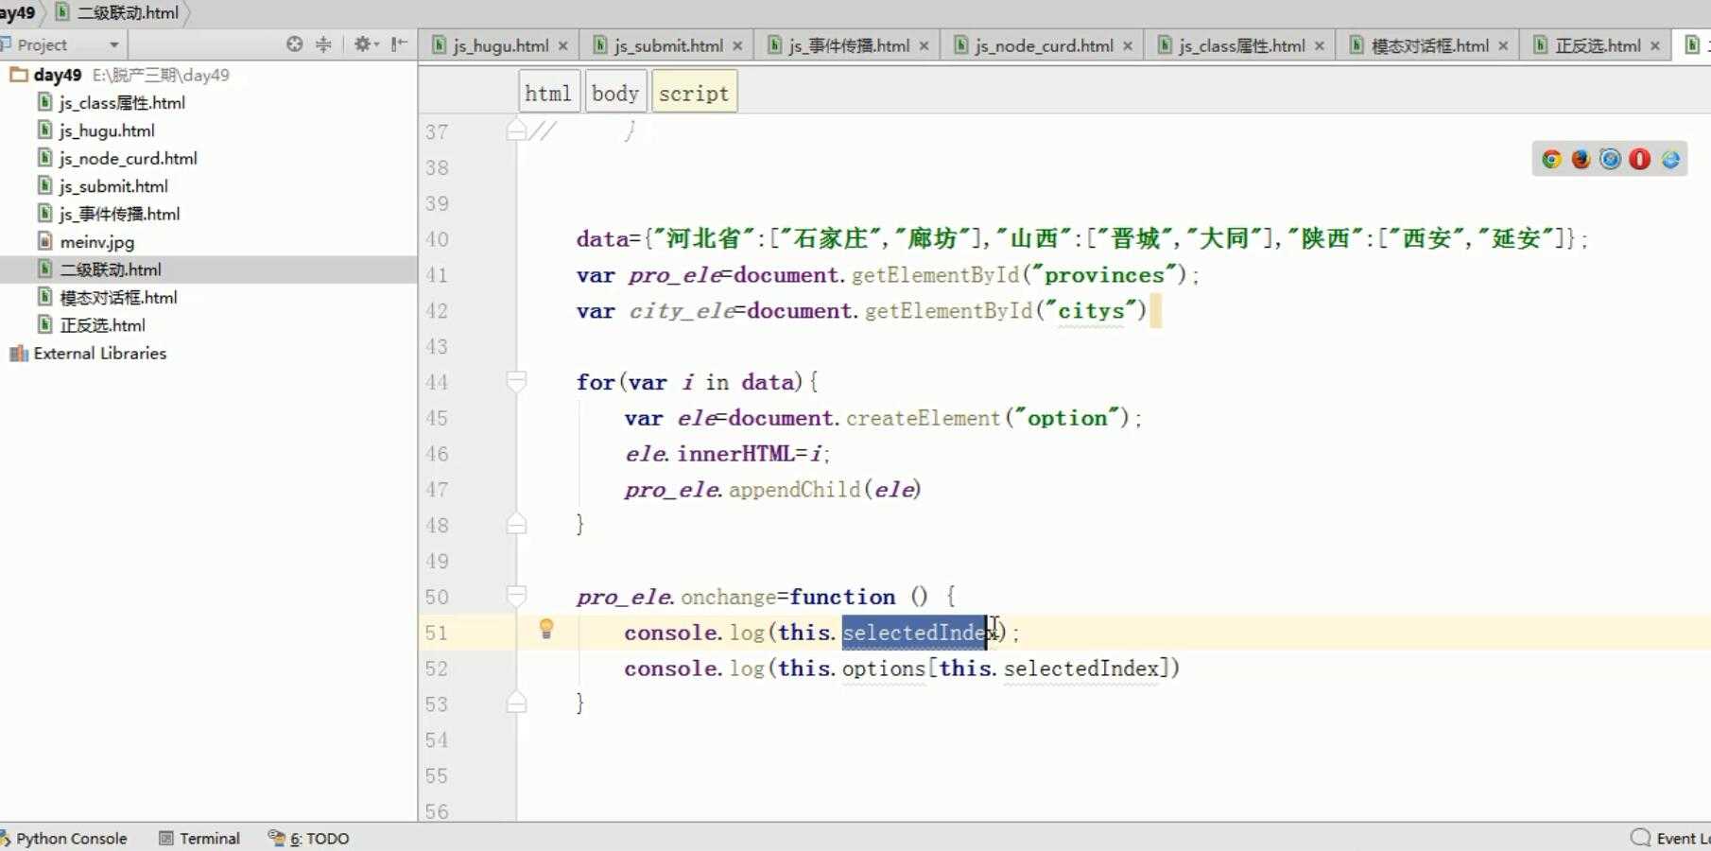Open Project panel settings gear
Screen dimensions: 1711x851
pos(365,44)
